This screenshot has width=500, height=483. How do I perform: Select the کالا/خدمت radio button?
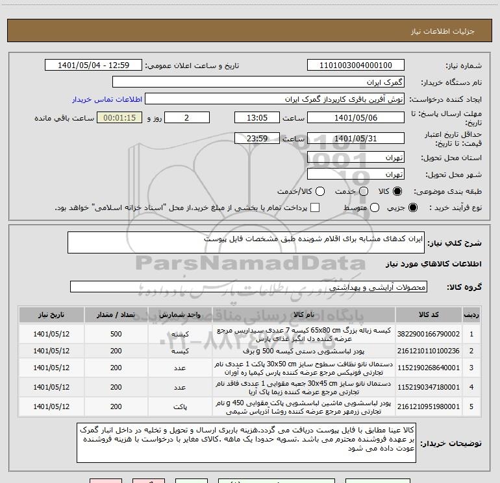320,191
